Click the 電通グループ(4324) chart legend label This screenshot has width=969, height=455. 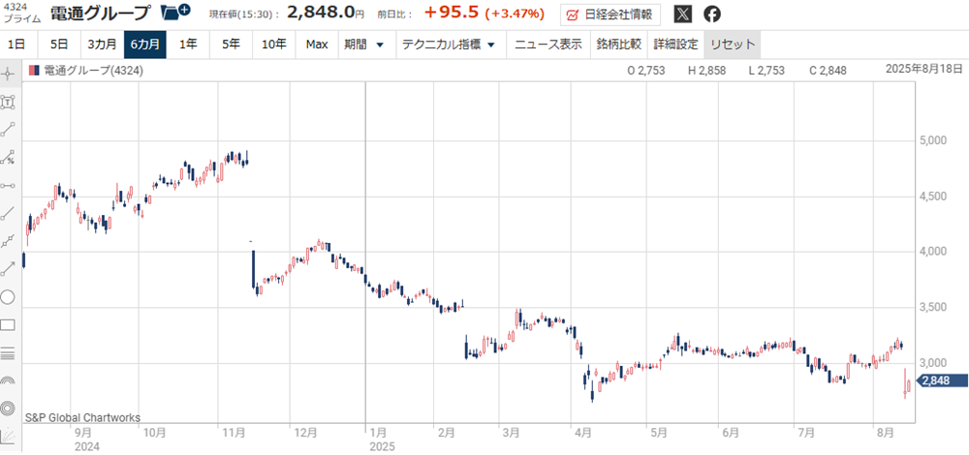click(x=93, y=71)
